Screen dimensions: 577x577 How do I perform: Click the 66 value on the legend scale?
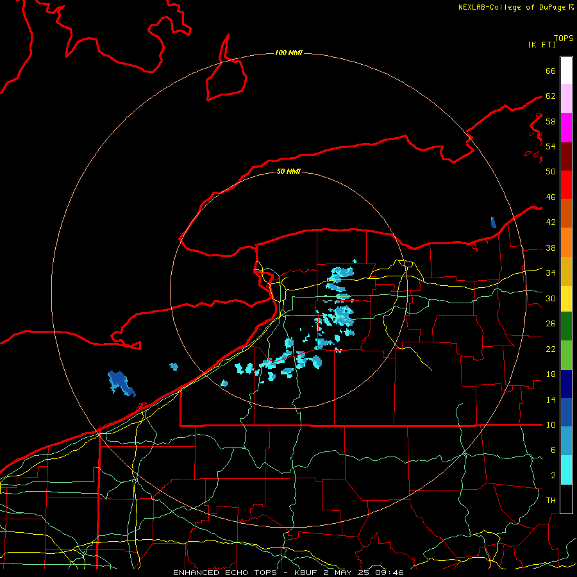551,71
